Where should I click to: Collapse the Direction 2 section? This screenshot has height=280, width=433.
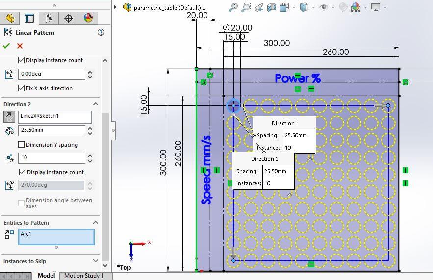(x=96, y=104)
